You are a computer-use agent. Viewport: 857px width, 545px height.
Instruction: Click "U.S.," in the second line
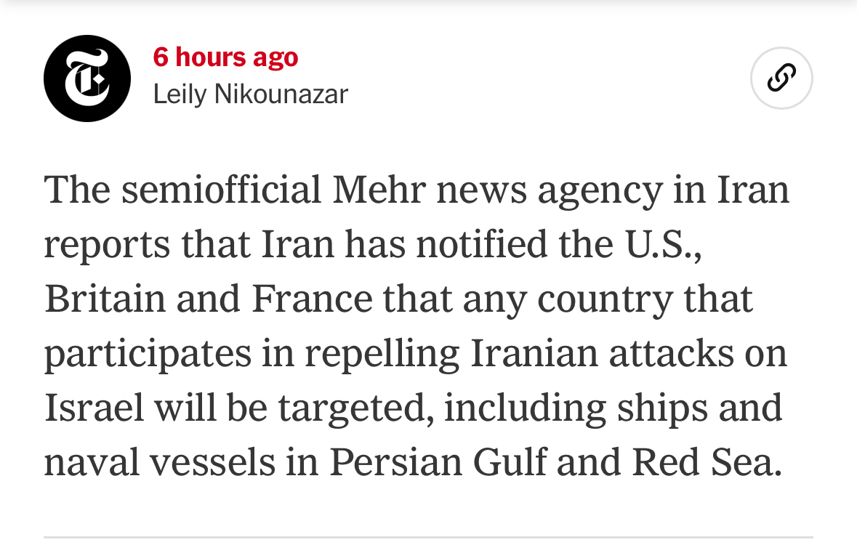[x=664, y=244]
